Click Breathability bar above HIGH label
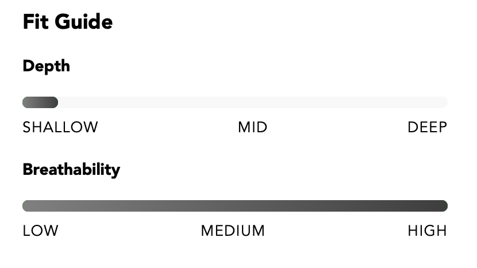The height and width of the screenshot is (268, 477). (x=428, y=206)
